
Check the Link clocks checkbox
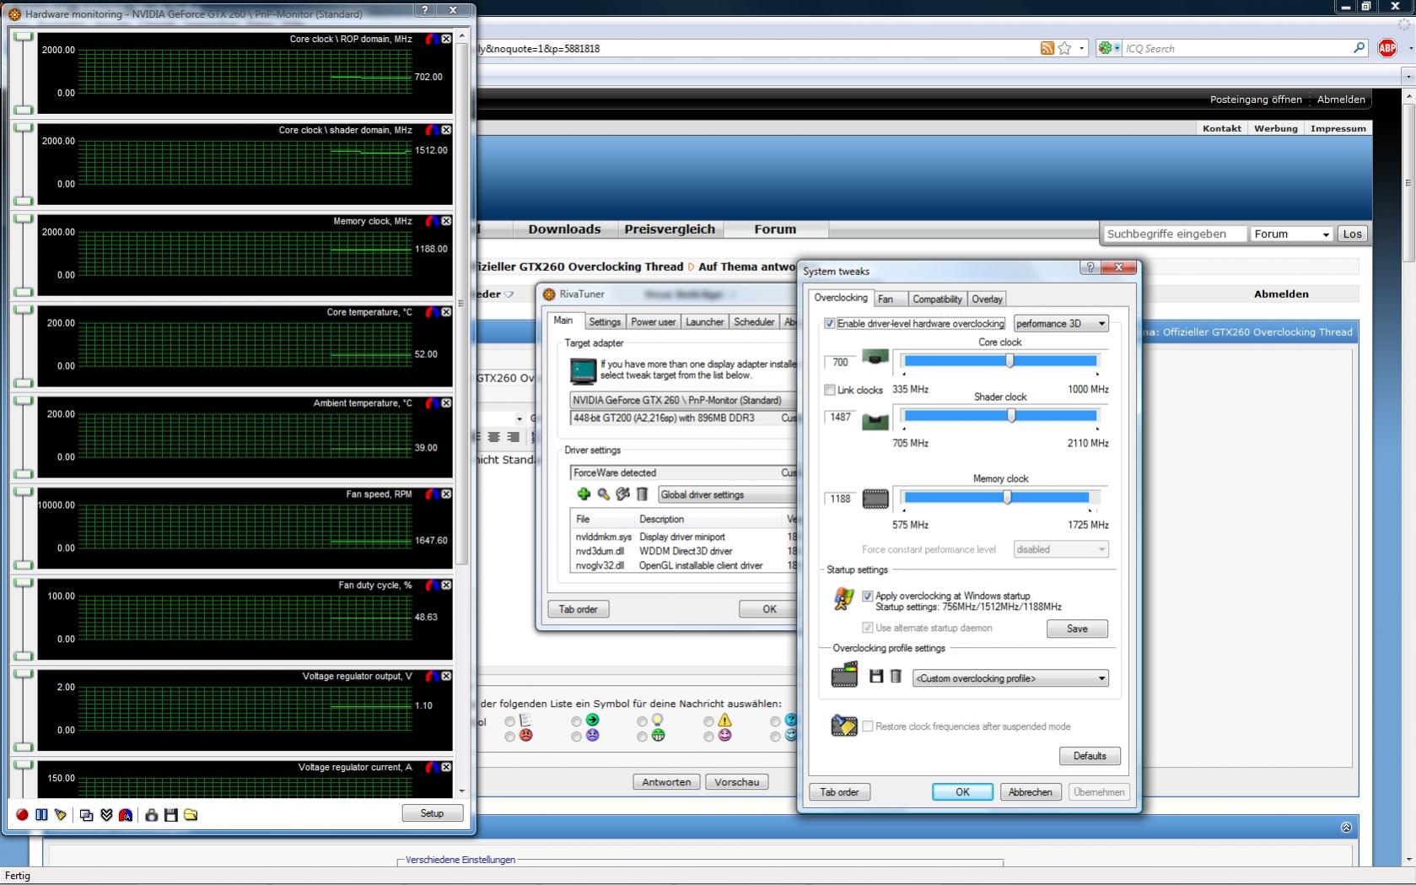(x=830, y=390)
